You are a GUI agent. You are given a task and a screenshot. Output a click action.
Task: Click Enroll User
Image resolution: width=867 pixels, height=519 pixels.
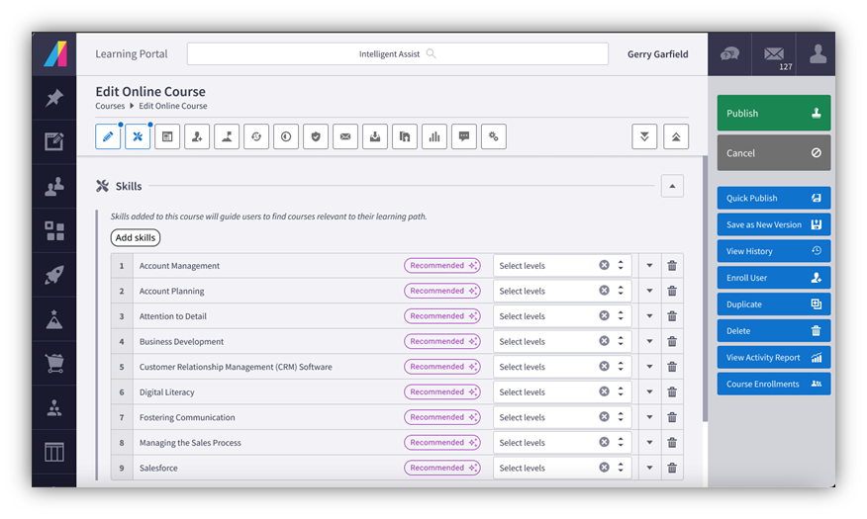(774, 278)
